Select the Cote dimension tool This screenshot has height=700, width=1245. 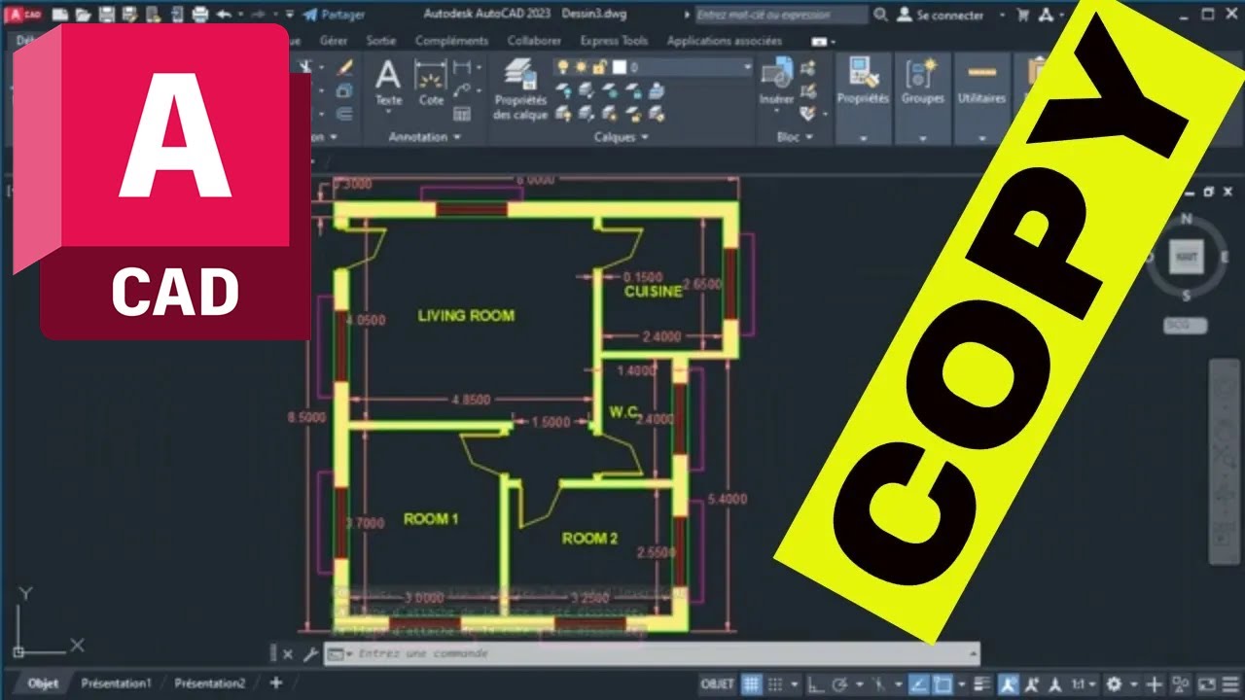point(431,82)
